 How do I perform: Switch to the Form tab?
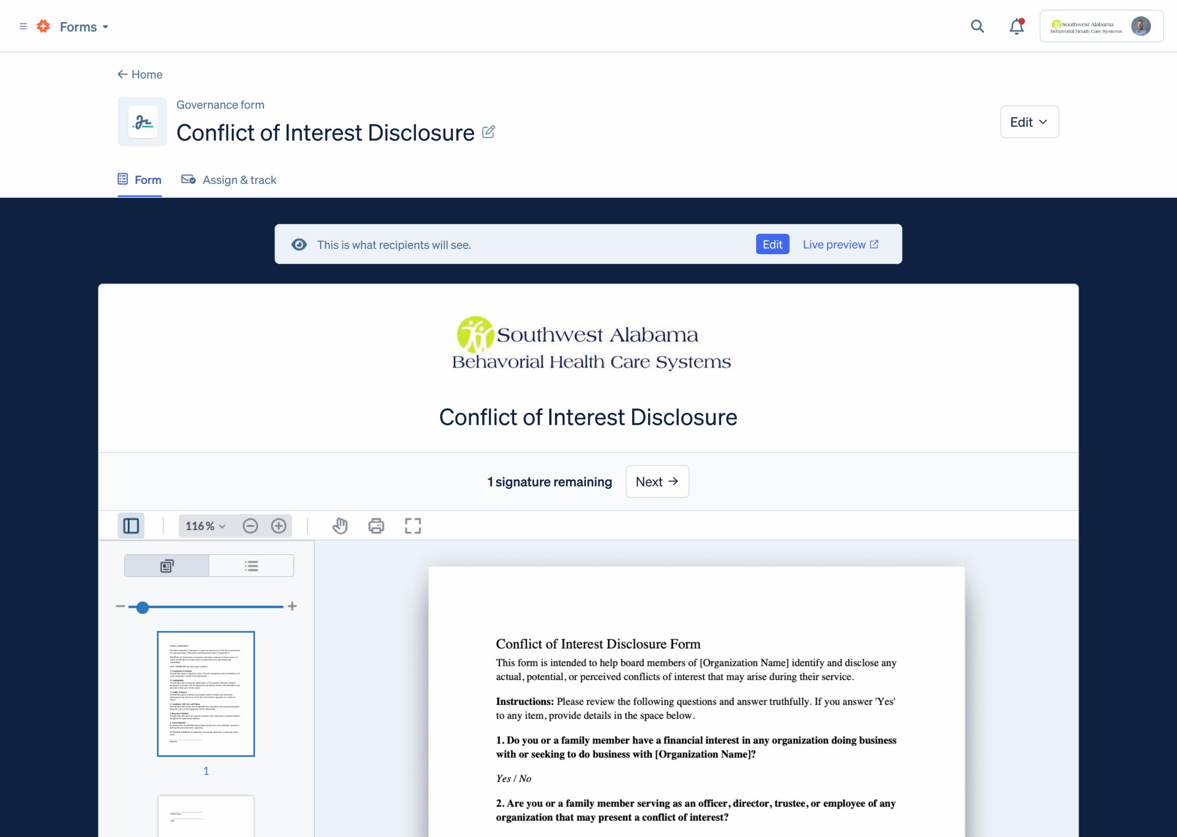click(x=140, y=180)
